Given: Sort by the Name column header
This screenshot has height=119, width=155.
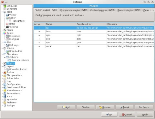Looking at the screenshot, I should (61, 24).
